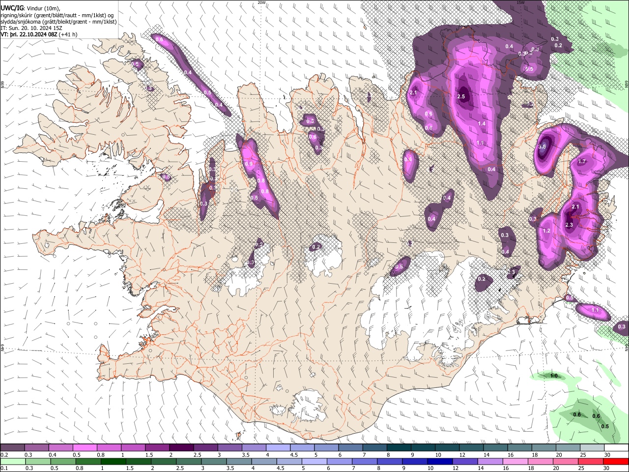Select lower legend swatch between 20 and 25

(566, 461)
